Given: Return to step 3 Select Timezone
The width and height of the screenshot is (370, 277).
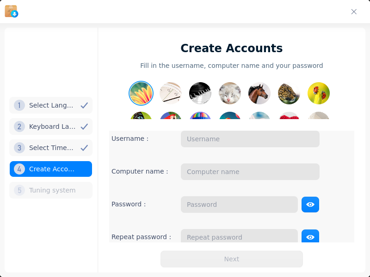Looking at the screenshot, I should click(51, 148).
